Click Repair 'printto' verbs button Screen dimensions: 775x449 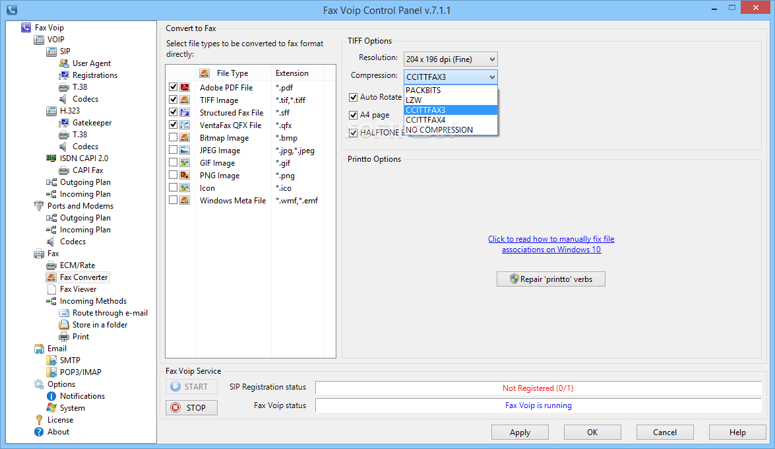pos(551,279)
